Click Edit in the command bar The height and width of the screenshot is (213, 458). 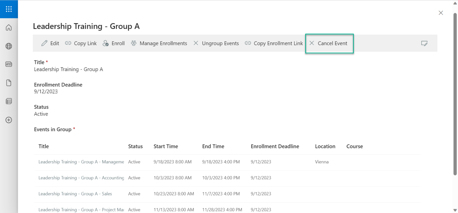tap(50, 43)
